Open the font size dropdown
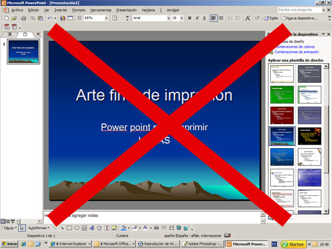This screenshot has width=332, height=249. coord(182,18)
